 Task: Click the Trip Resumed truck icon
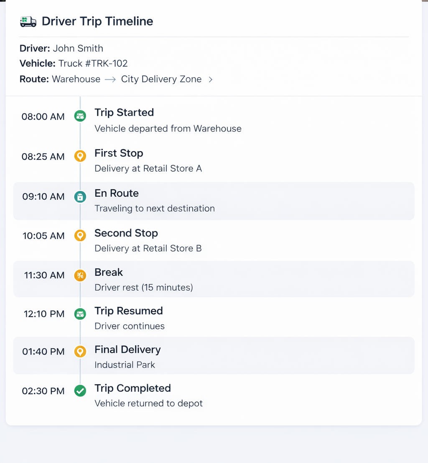(80, 314)
